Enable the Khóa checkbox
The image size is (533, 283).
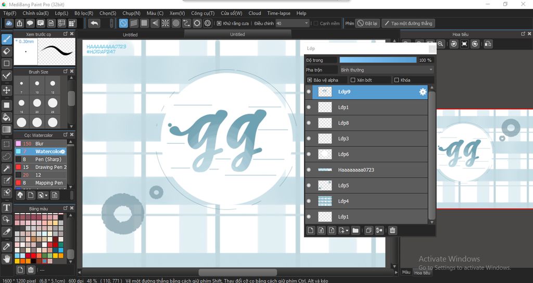coord(396,80)
